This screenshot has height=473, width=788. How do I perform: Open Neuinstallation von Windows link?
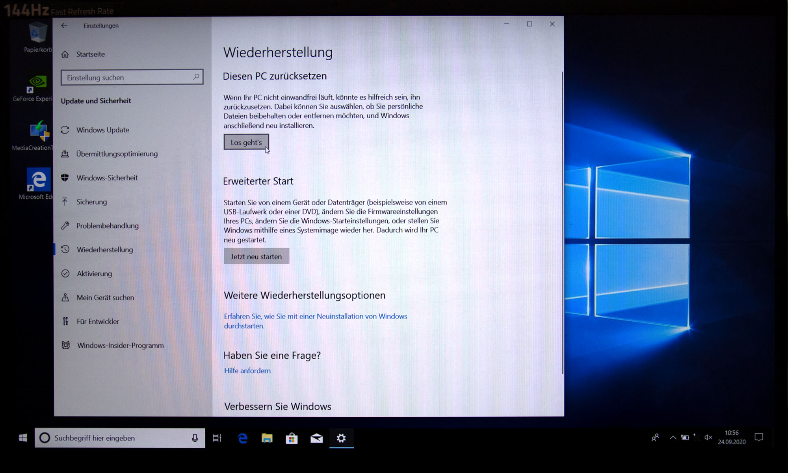pos(315,321)
